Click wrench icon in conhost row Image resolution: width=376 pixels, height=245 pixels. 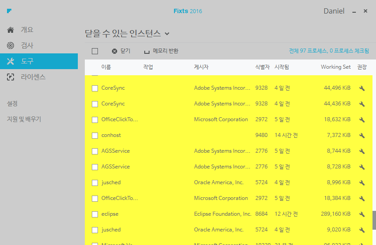pyautogui.click(x=362, y=136)
